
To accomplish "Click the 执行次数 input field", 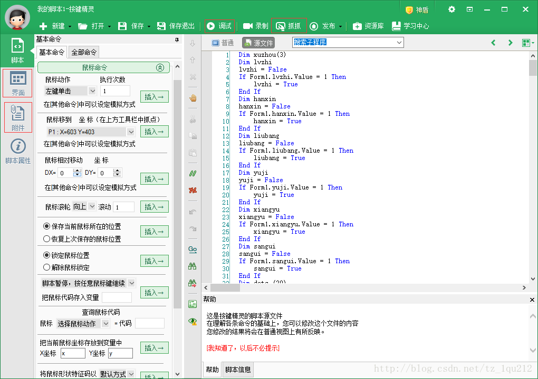I will [115, 91].
